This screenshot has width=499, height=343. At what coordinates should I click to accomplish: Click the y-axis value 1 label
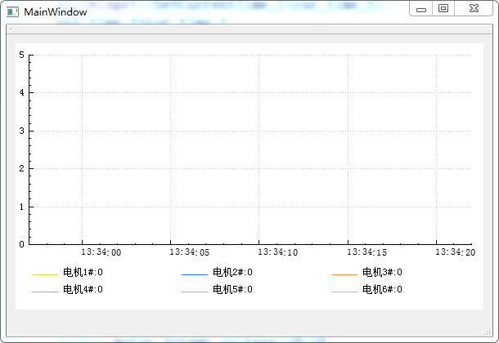[21, 207]
